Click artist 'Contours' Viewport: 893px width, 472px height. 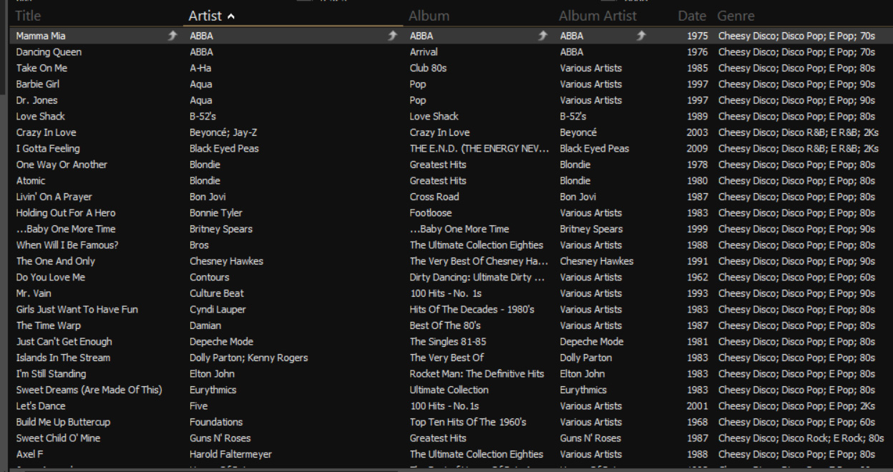(x=210, y=277)
